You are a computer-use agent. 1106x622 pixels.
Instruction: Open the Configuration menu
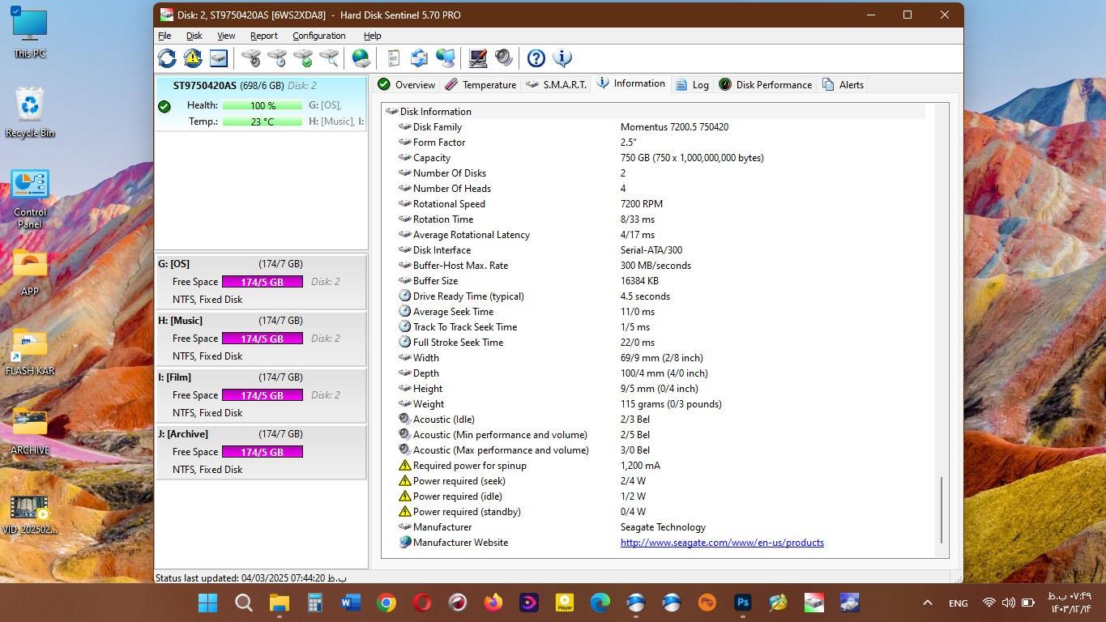(x=318, y=36)
